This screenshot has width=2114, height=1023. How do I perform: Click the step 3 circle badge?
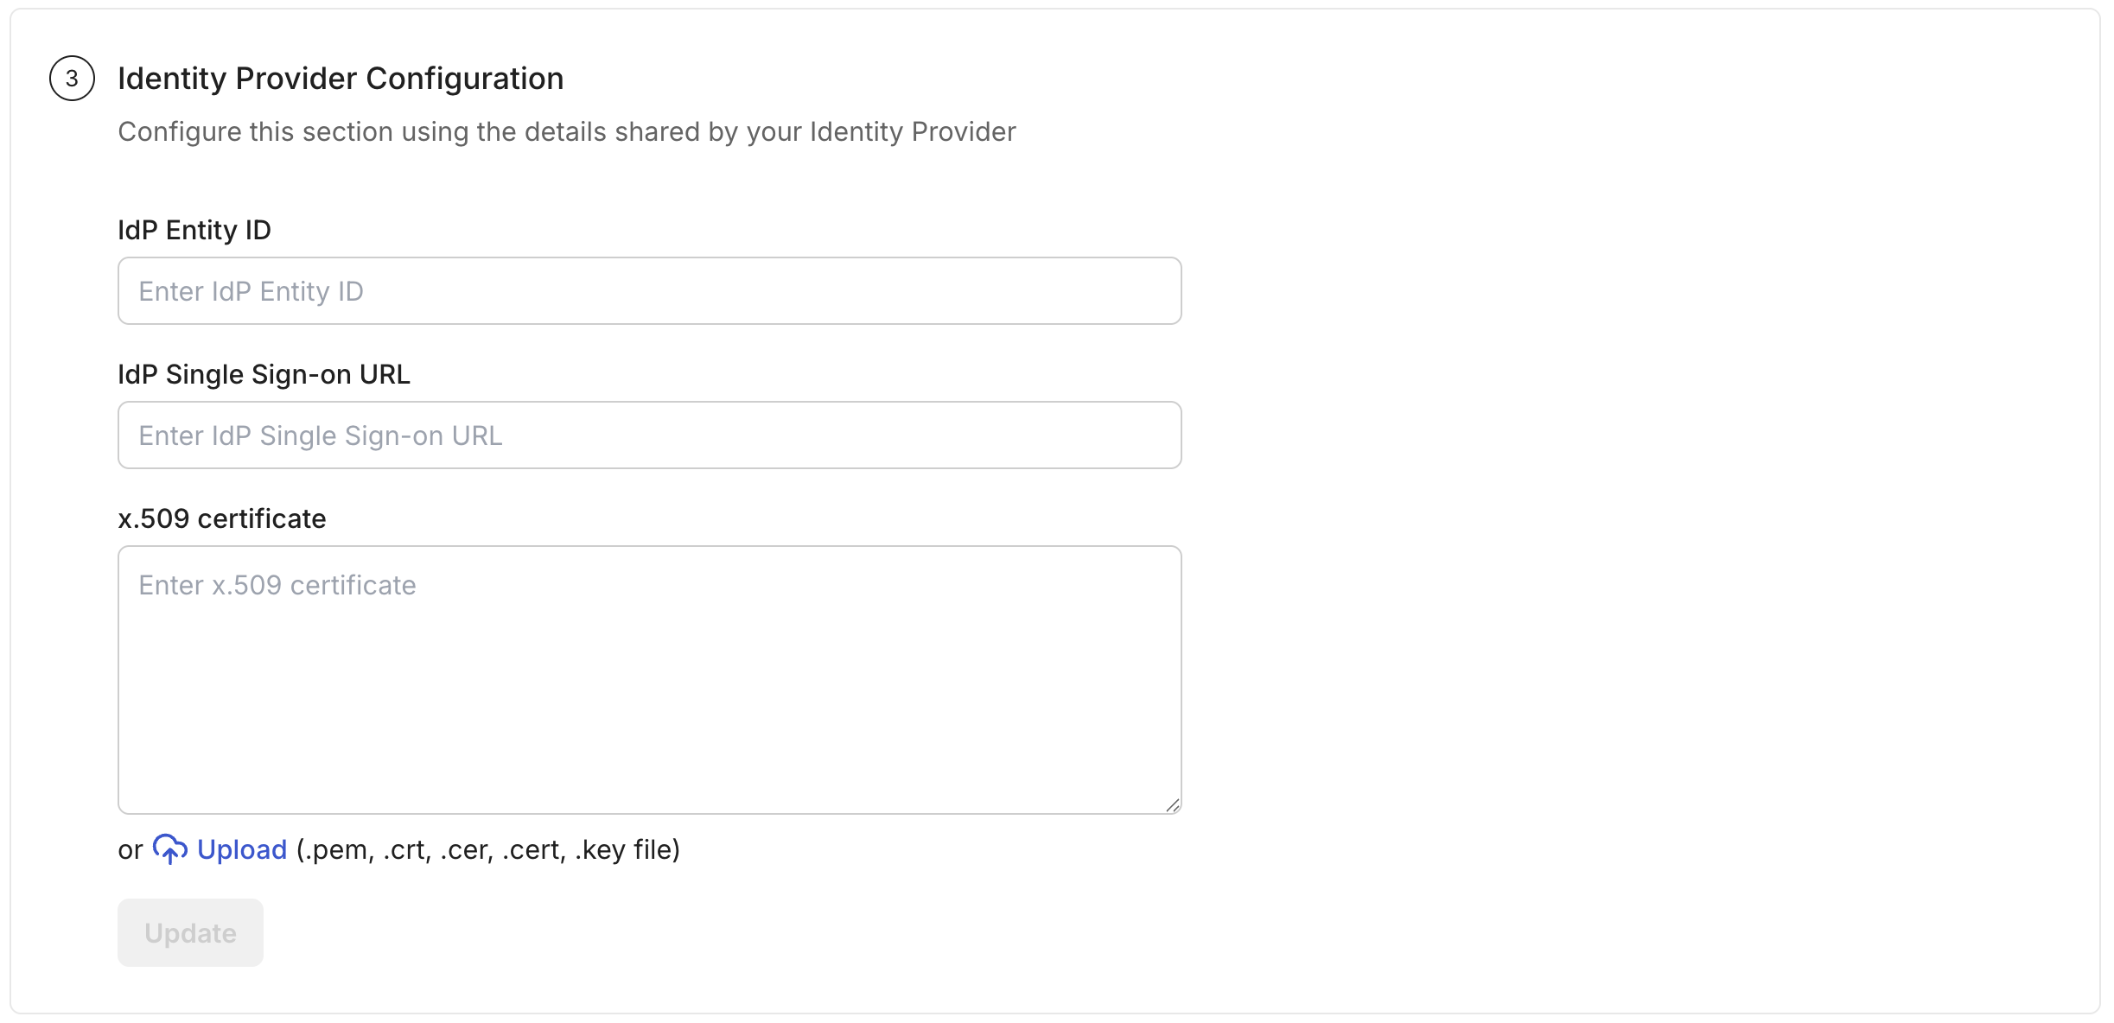point(73,78)
